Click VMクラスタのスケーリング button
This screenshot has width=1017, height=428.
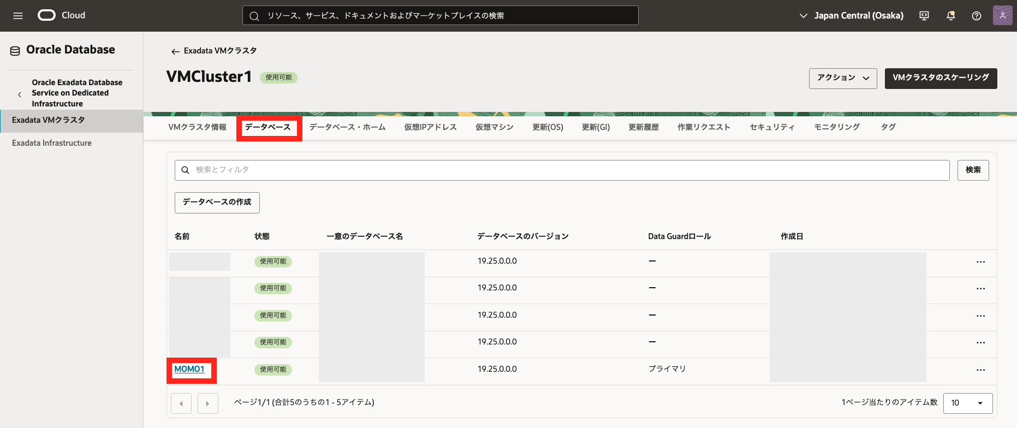[940, 78]
